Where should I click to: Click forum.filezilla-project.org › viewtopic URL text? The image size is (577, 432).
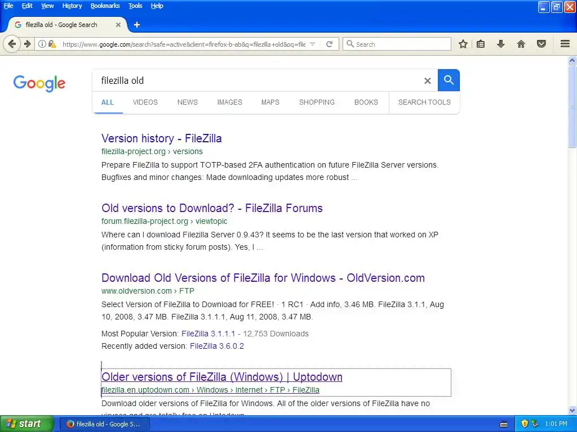click(x=164, y=221)
